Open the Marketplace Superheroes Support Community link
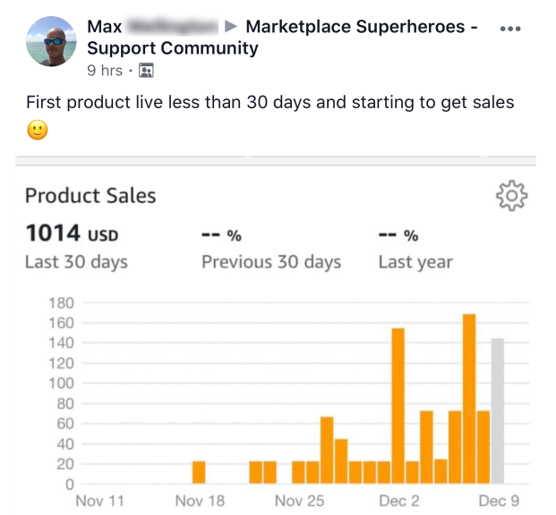Viewport: 556px width, 515px height. tap(354, 27)
